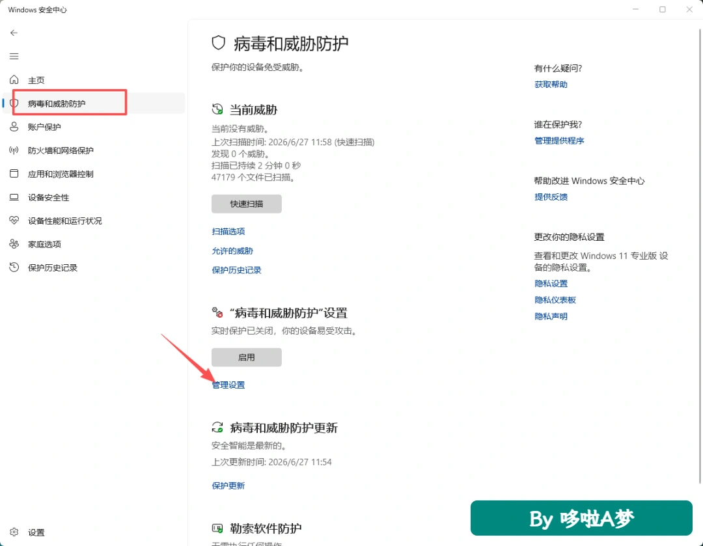Click the 当前威胁 section heading
Viewport: 703px width, 546px height.
tap(254, 109)
